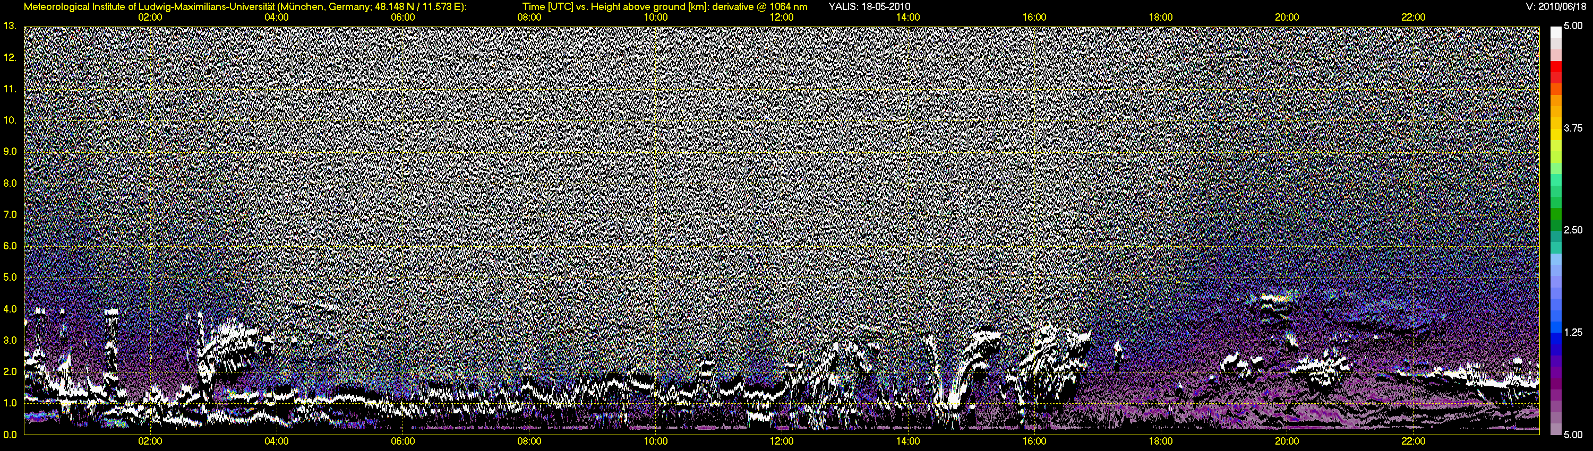
Task: Click the 5.00 value at the color scale bottom
Action: [x=1573, y=435]
